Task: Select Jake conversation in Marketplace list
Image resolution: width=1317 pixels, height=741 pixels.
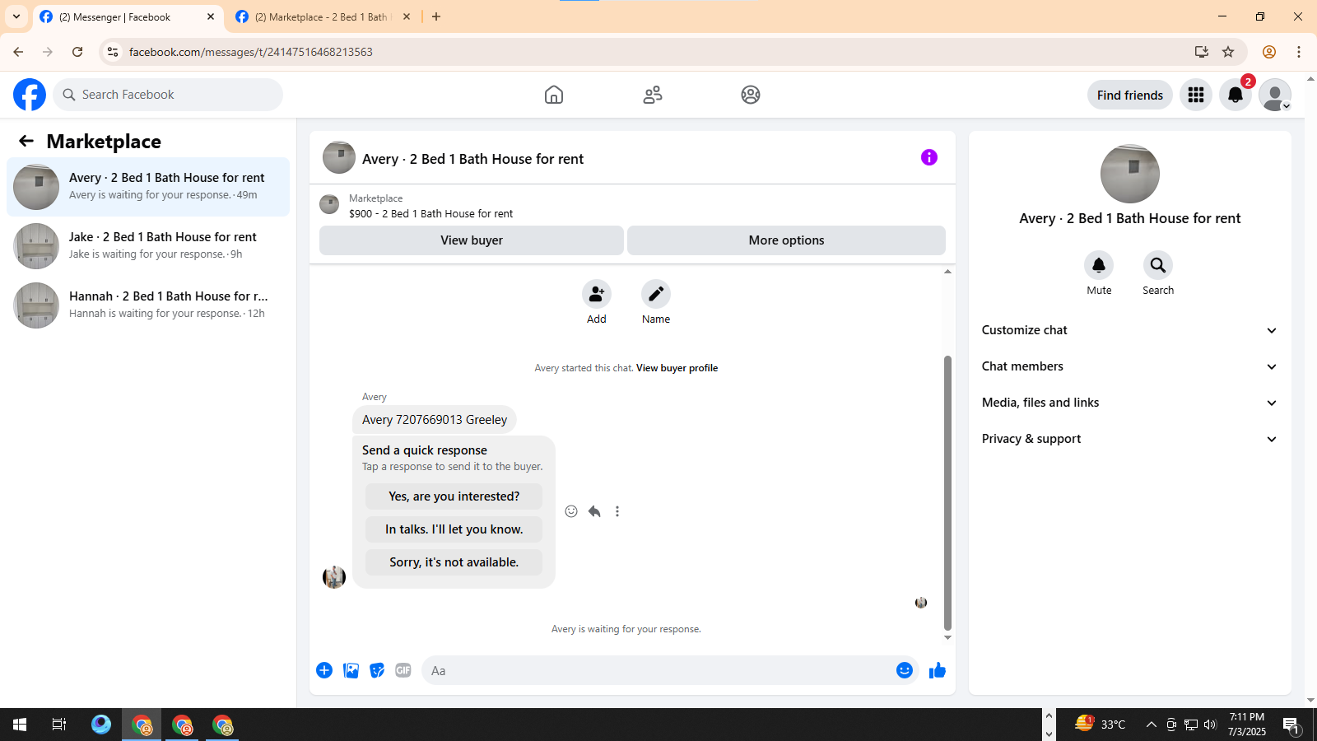Action: [148, 246]
